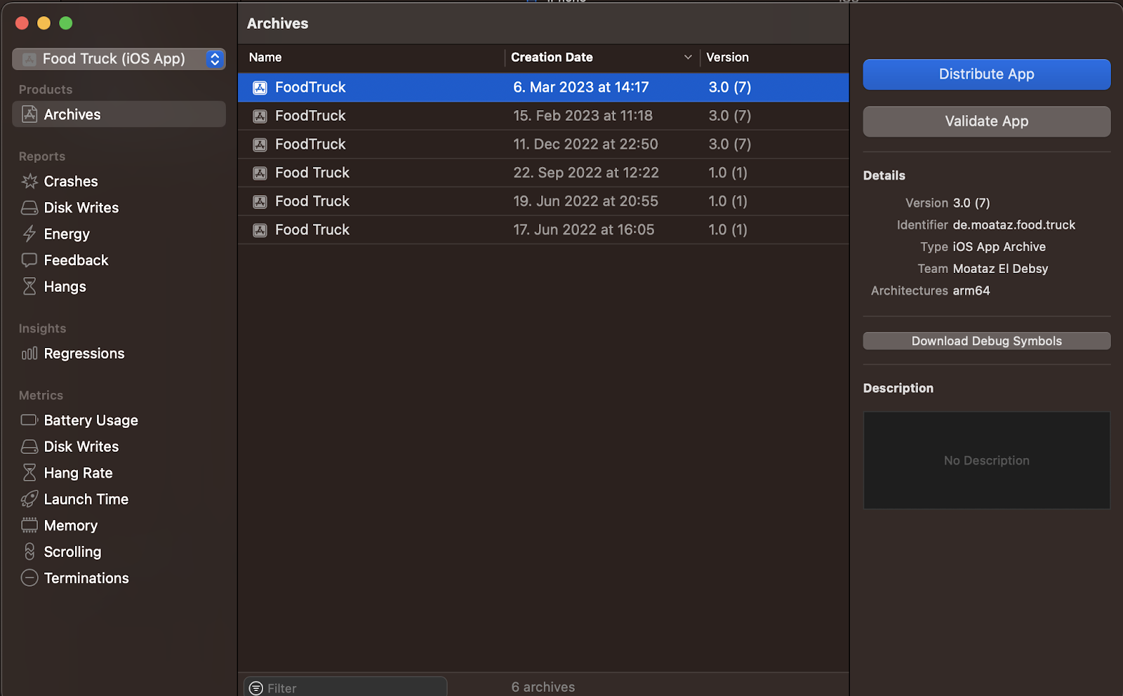This screenshot has width=1123, height=696.
Task: Click the Distribute App button
Action: [x=987, y=74]
